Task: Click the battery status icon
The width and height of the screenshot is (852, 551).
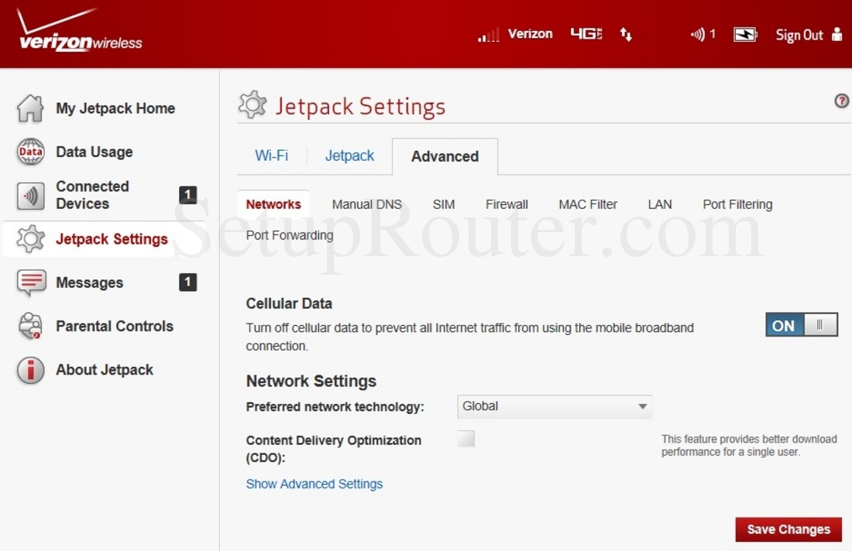Action: [745, 34]
